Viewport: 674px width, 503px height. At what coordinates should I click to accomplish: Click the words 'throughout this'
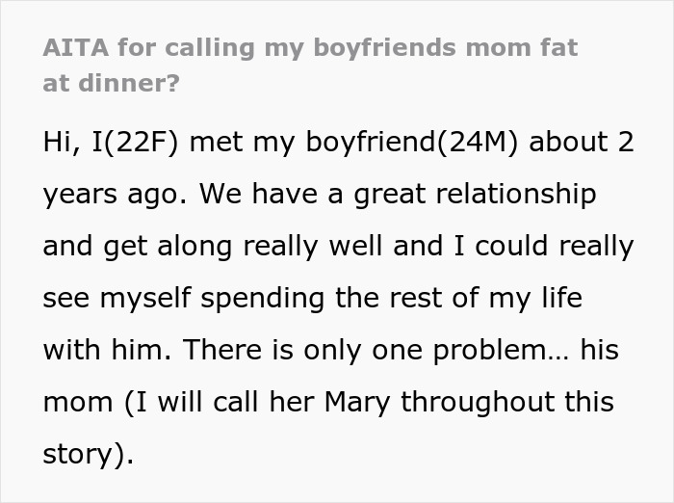507,402
